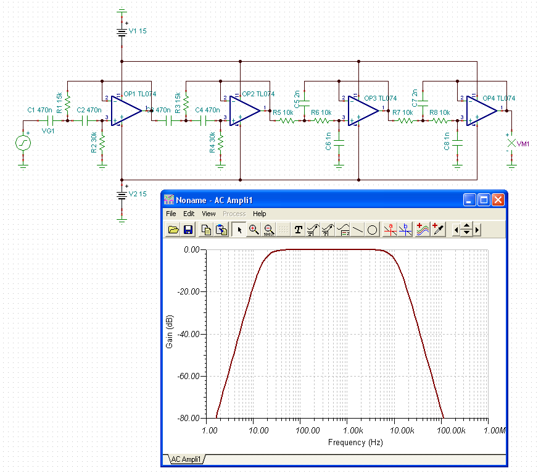Select the OP1 TL074 op-amp triangle
Image resolution: width=541 pixels, height=476 pixels.
click(x=126, y=111)
